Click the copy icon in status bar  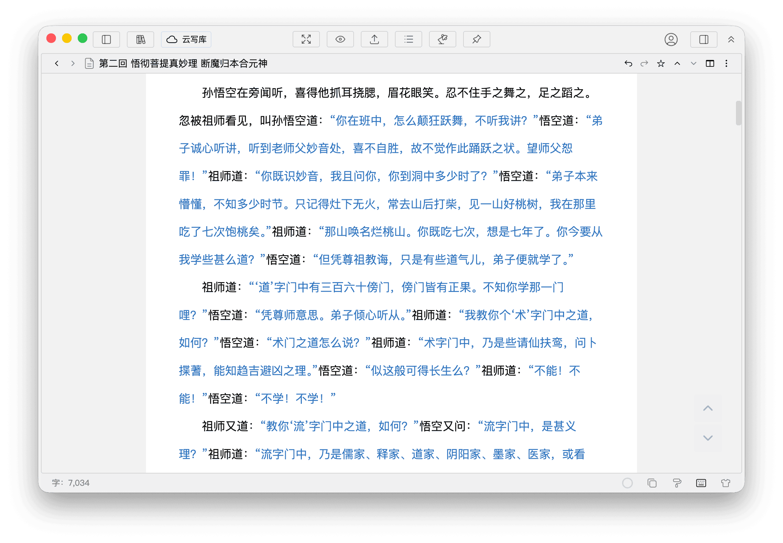point(652,483)
